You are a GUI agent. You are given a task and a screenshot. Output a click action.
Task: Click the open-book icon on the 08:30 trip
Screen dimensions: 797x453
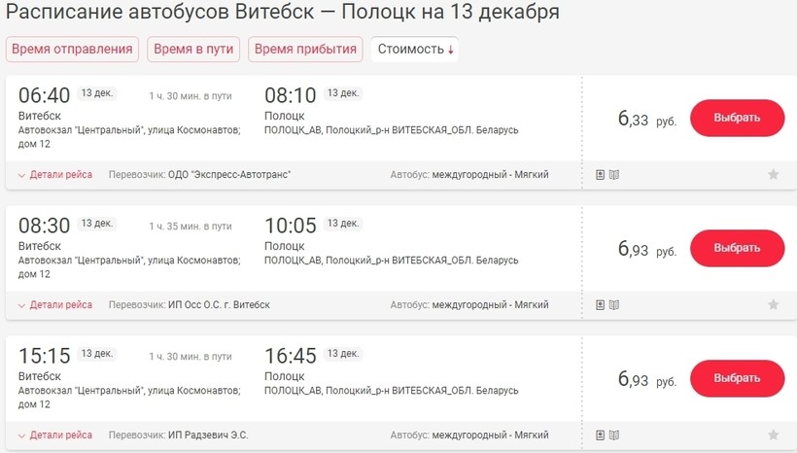(x=614, y=305)
